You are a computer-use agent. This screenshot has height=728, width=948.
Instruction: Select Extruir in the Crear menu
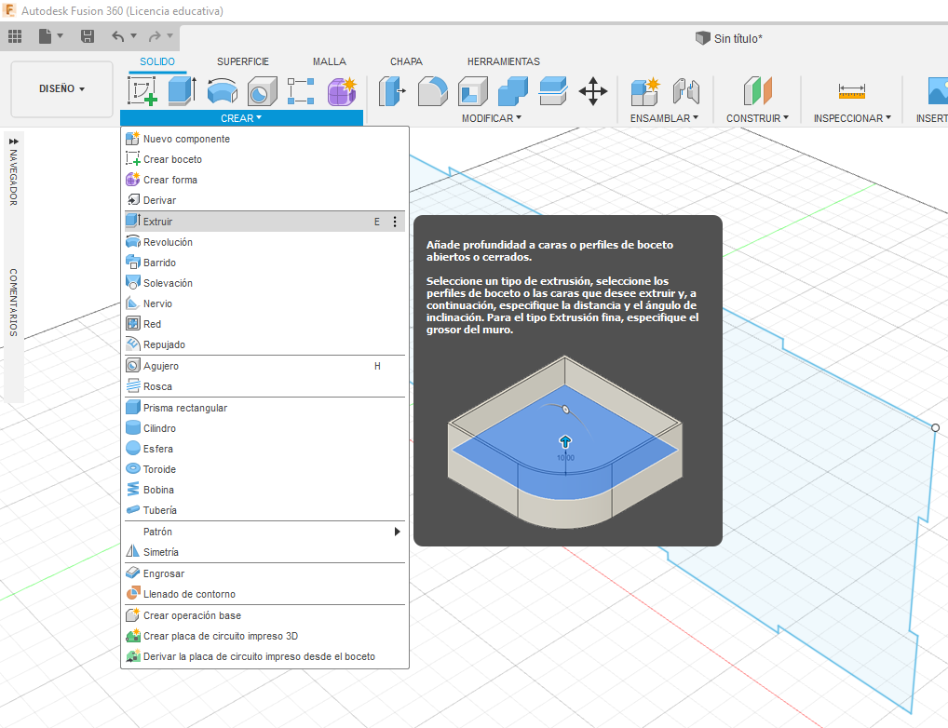[264, 222]
